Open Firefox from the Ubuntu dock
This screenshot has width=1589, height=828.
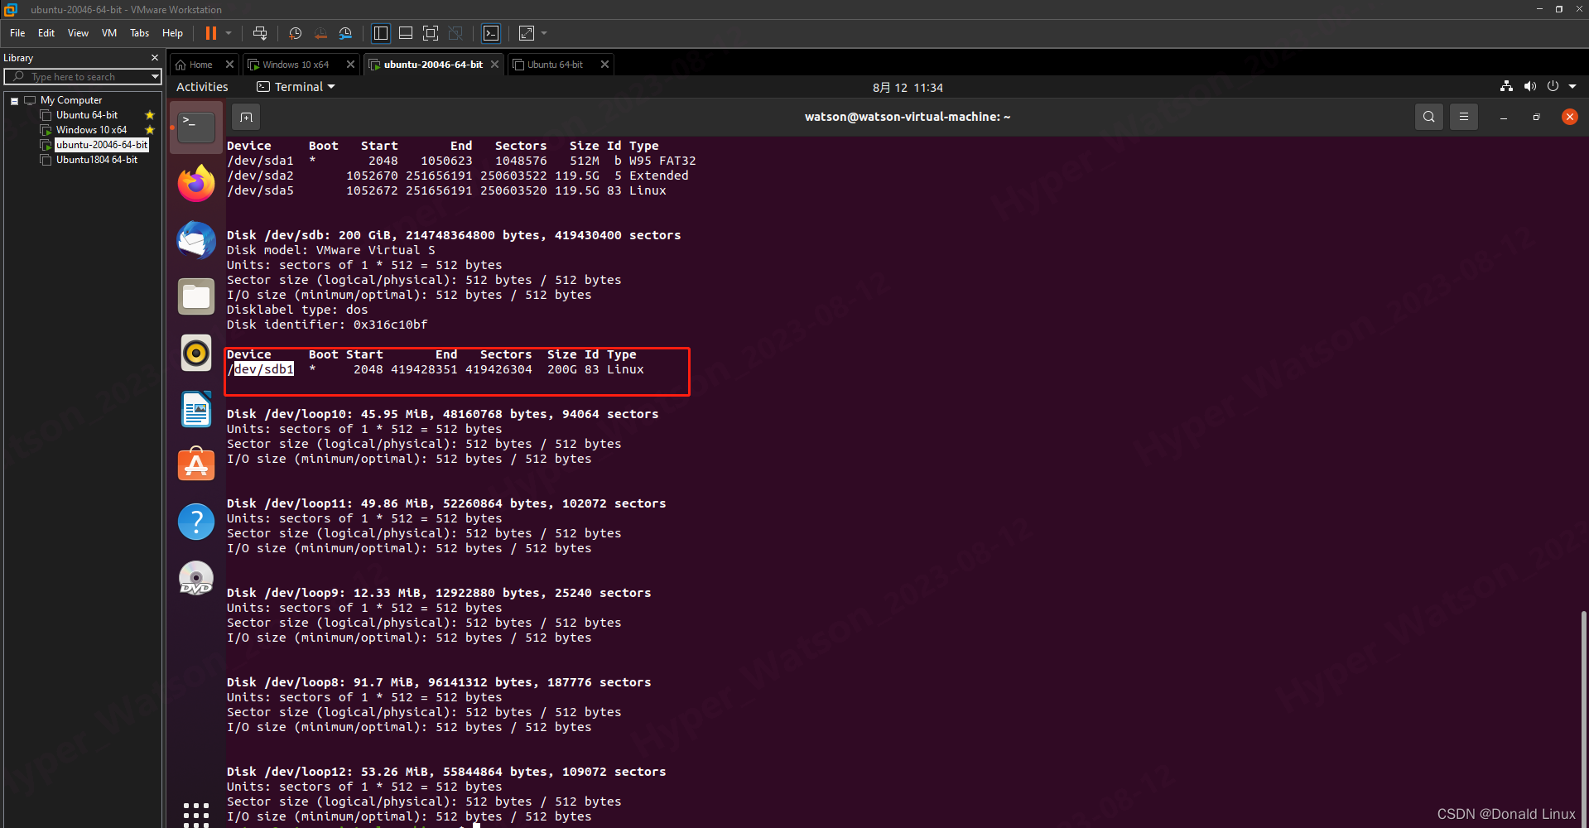195,183
